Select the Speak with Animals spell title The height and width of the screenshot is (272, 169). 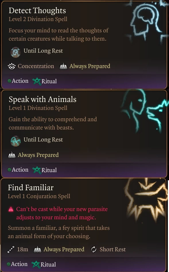click(42, 100)
